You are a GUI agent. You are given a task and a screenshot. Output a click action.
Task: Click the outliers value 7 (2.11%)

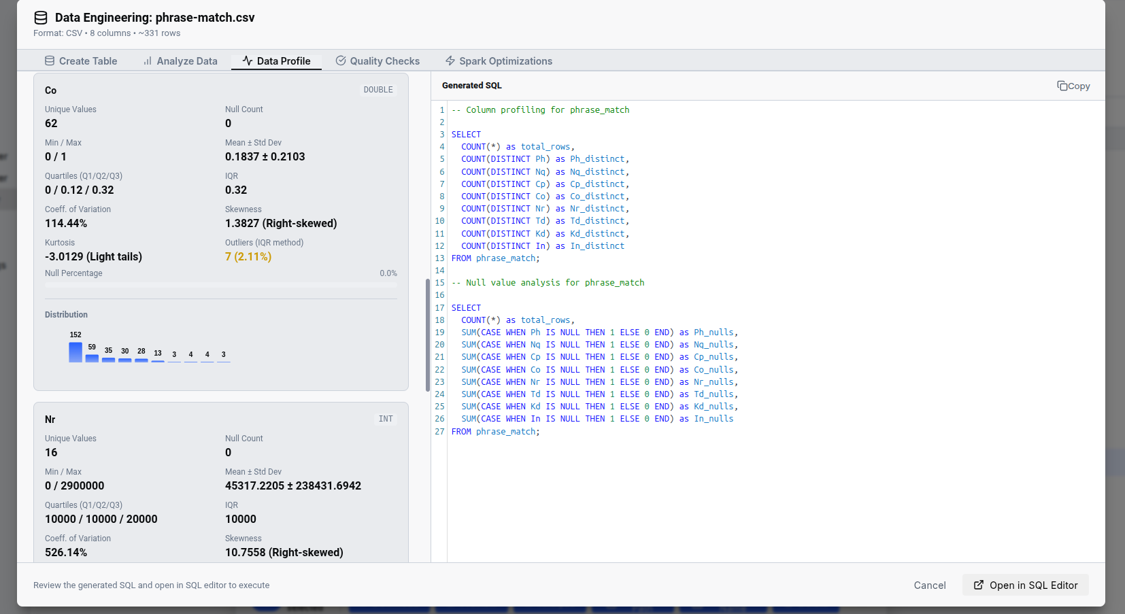coord(248,257)
